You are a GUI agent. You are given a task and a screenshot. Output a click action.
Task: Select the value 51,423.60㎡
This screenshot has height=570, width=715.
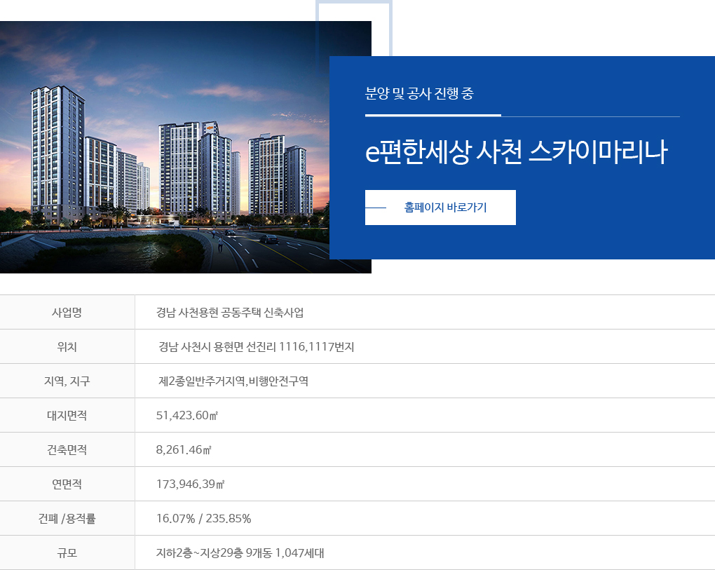pos(187,416)
